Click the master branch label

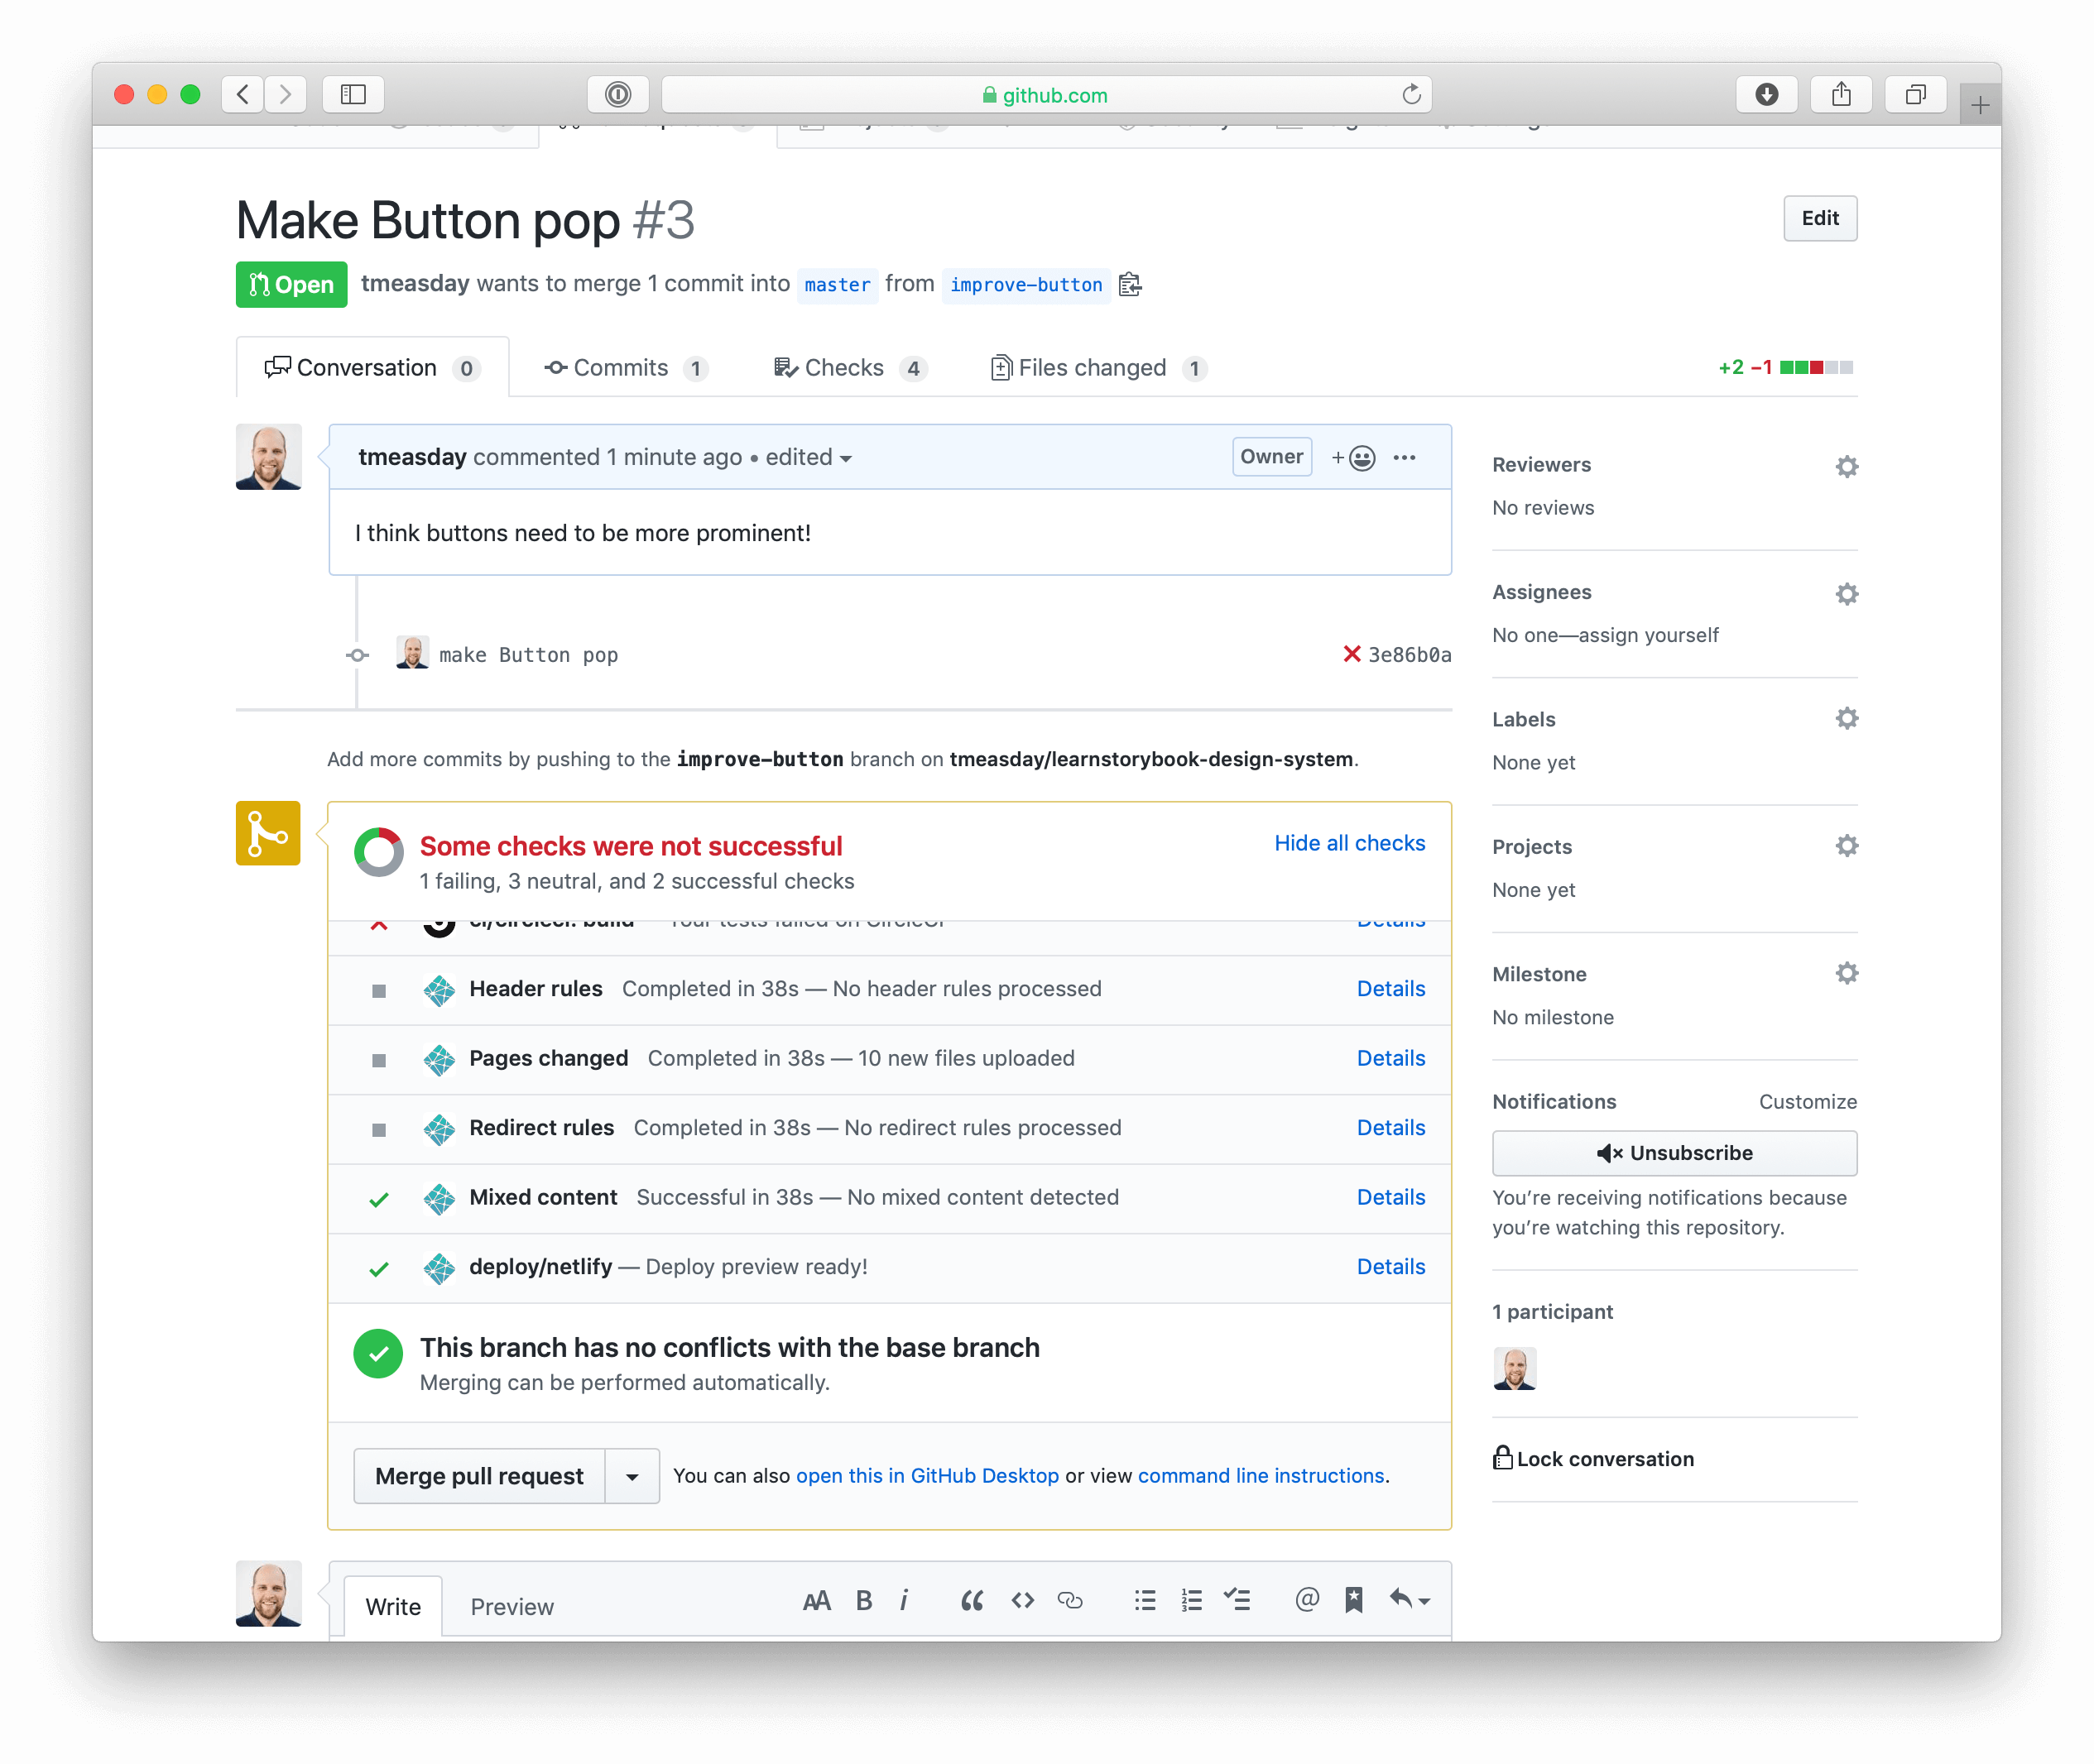pos(838,285)
